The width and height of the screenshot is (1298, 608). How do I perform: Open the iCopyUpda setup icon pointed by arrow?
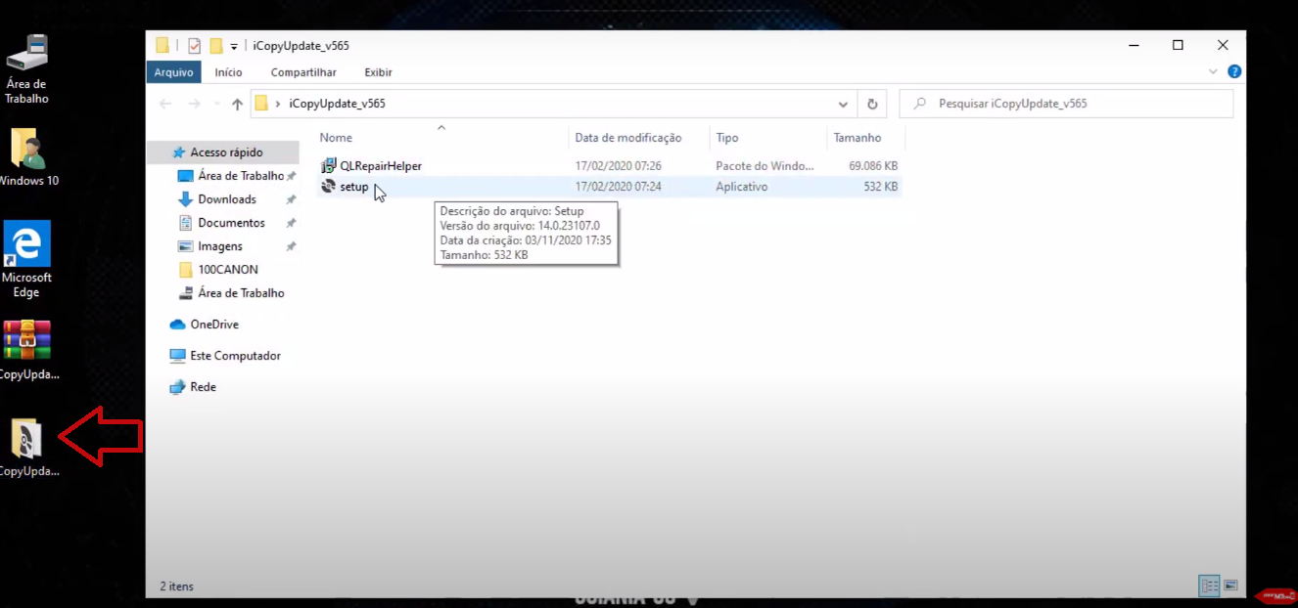click(x=26, y=440)
